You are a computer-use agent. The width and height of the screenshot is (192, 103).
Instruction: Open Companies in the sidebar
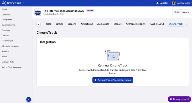[6, 14]
